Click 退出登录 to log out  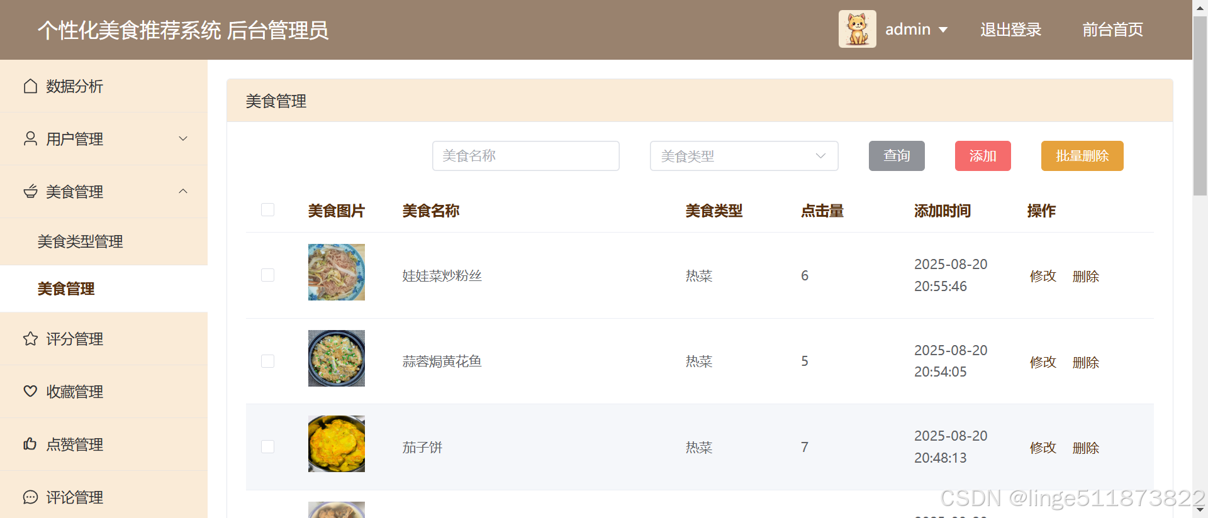point(1010,30)
